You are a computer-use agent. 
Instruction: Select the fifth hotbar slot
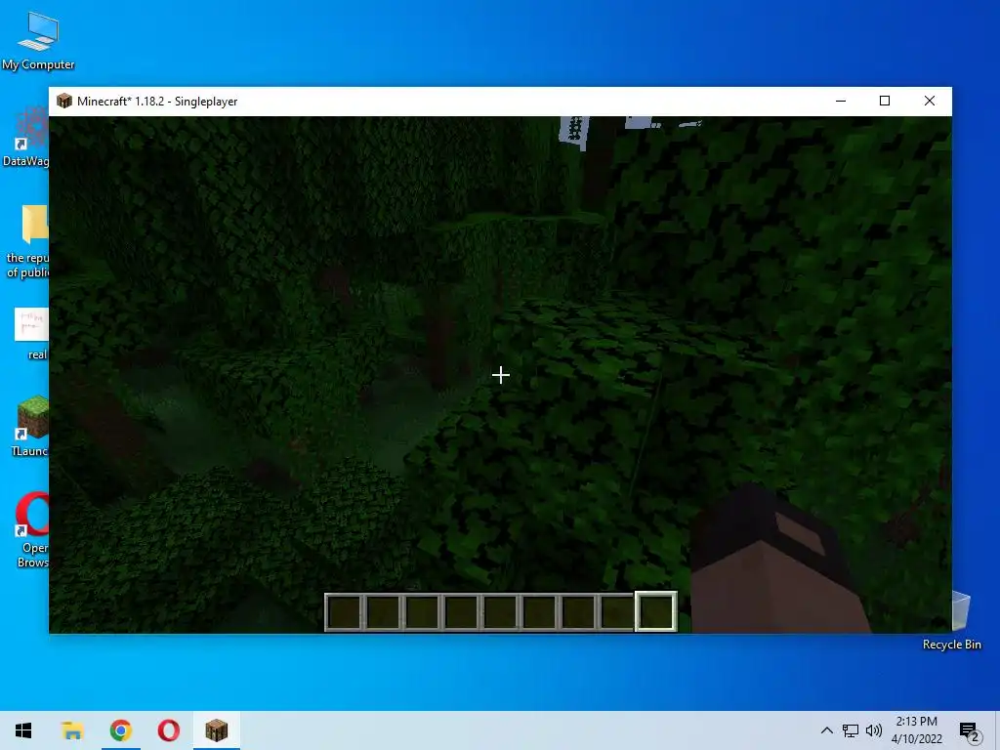pos(500,611)
